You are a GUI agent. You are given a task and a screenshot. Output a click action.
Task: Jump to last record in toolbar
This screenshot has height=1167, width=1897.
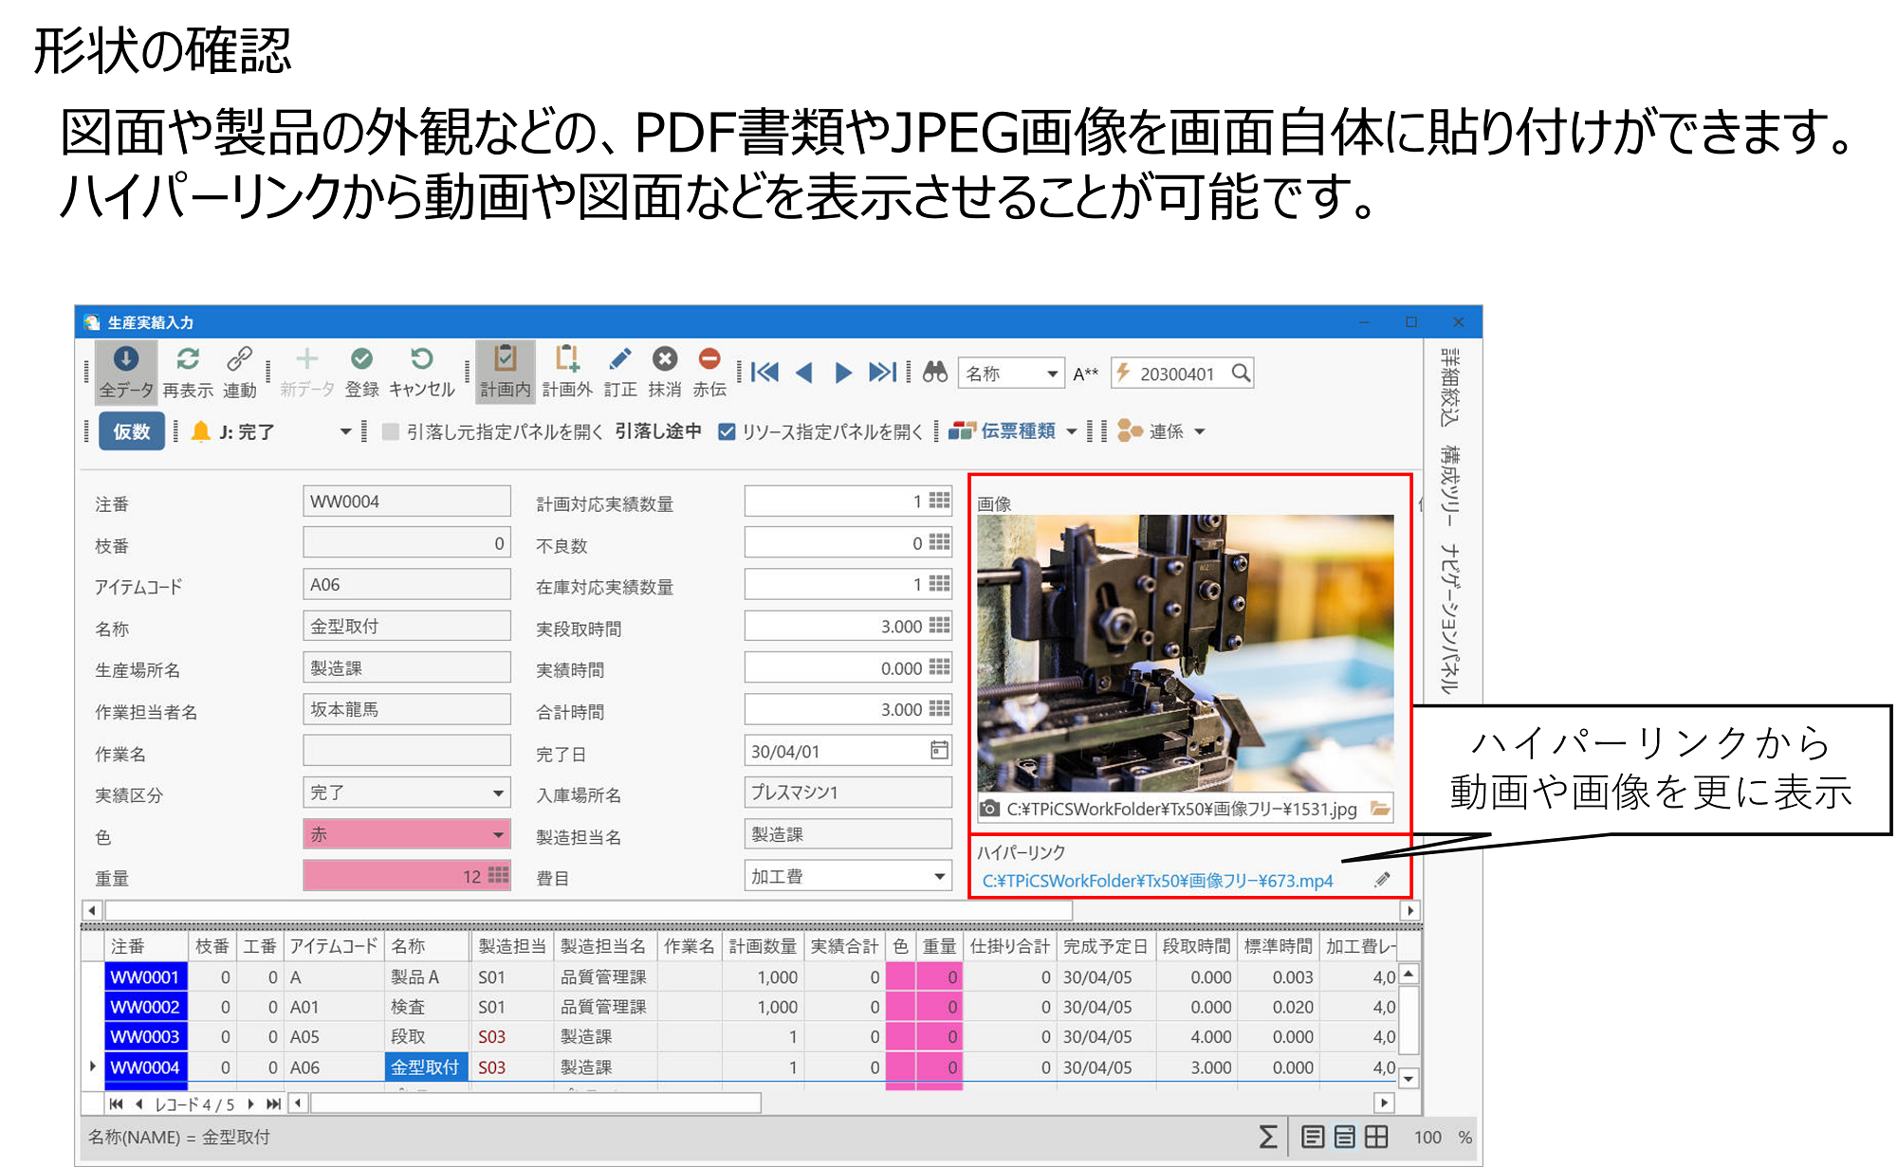(x=882, y=373)
